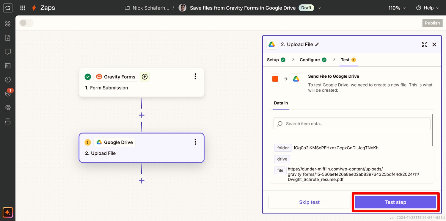
Task: Open the apps grid launcher
Action: pos(23,8)
